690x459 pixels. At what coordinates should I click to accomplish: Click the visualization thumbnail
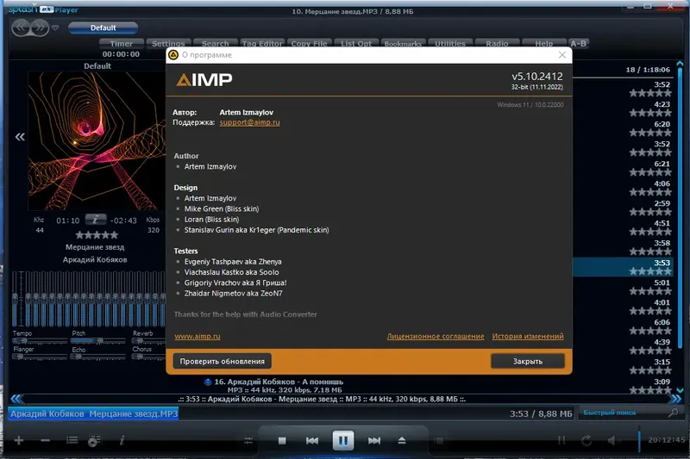coord(97,140)
